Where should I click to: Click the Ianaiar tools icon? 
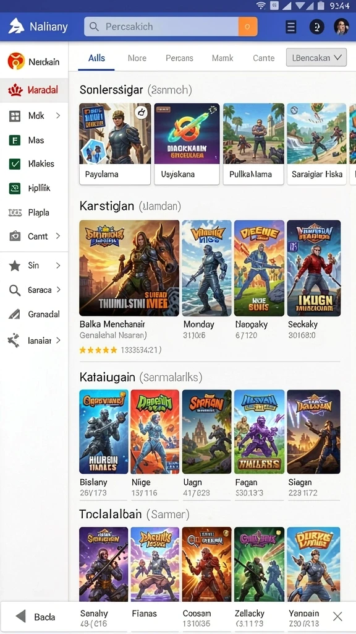point(14,341)
